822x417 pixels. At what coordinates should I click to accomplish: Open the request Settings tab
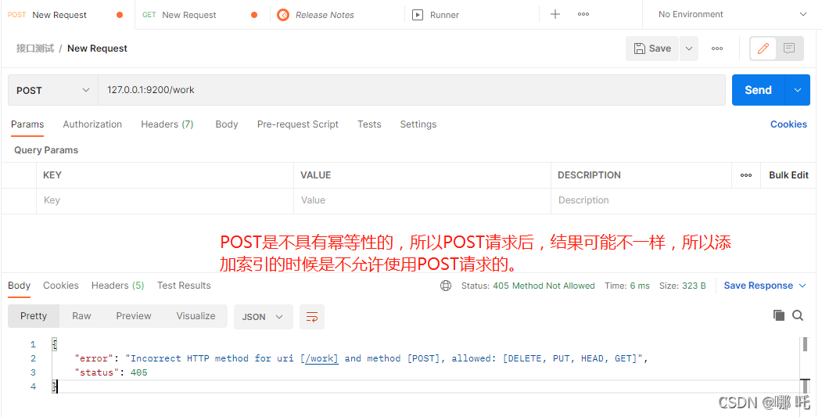click(418, 124)
